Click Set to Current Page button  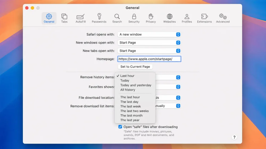pos(135,67)
